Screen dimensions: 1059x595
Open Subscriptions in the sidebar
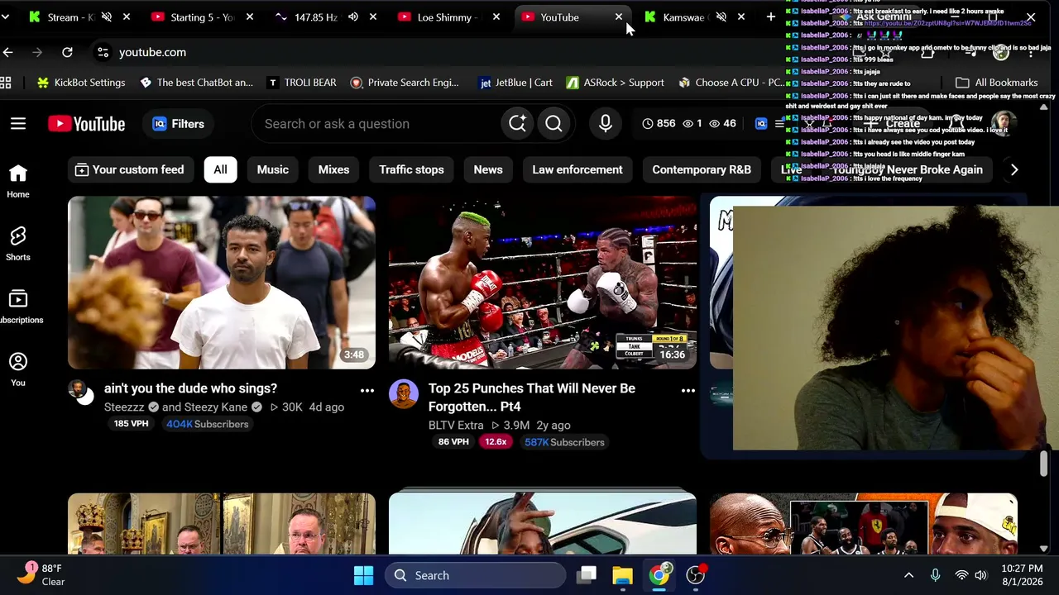[x=18, y=307]
